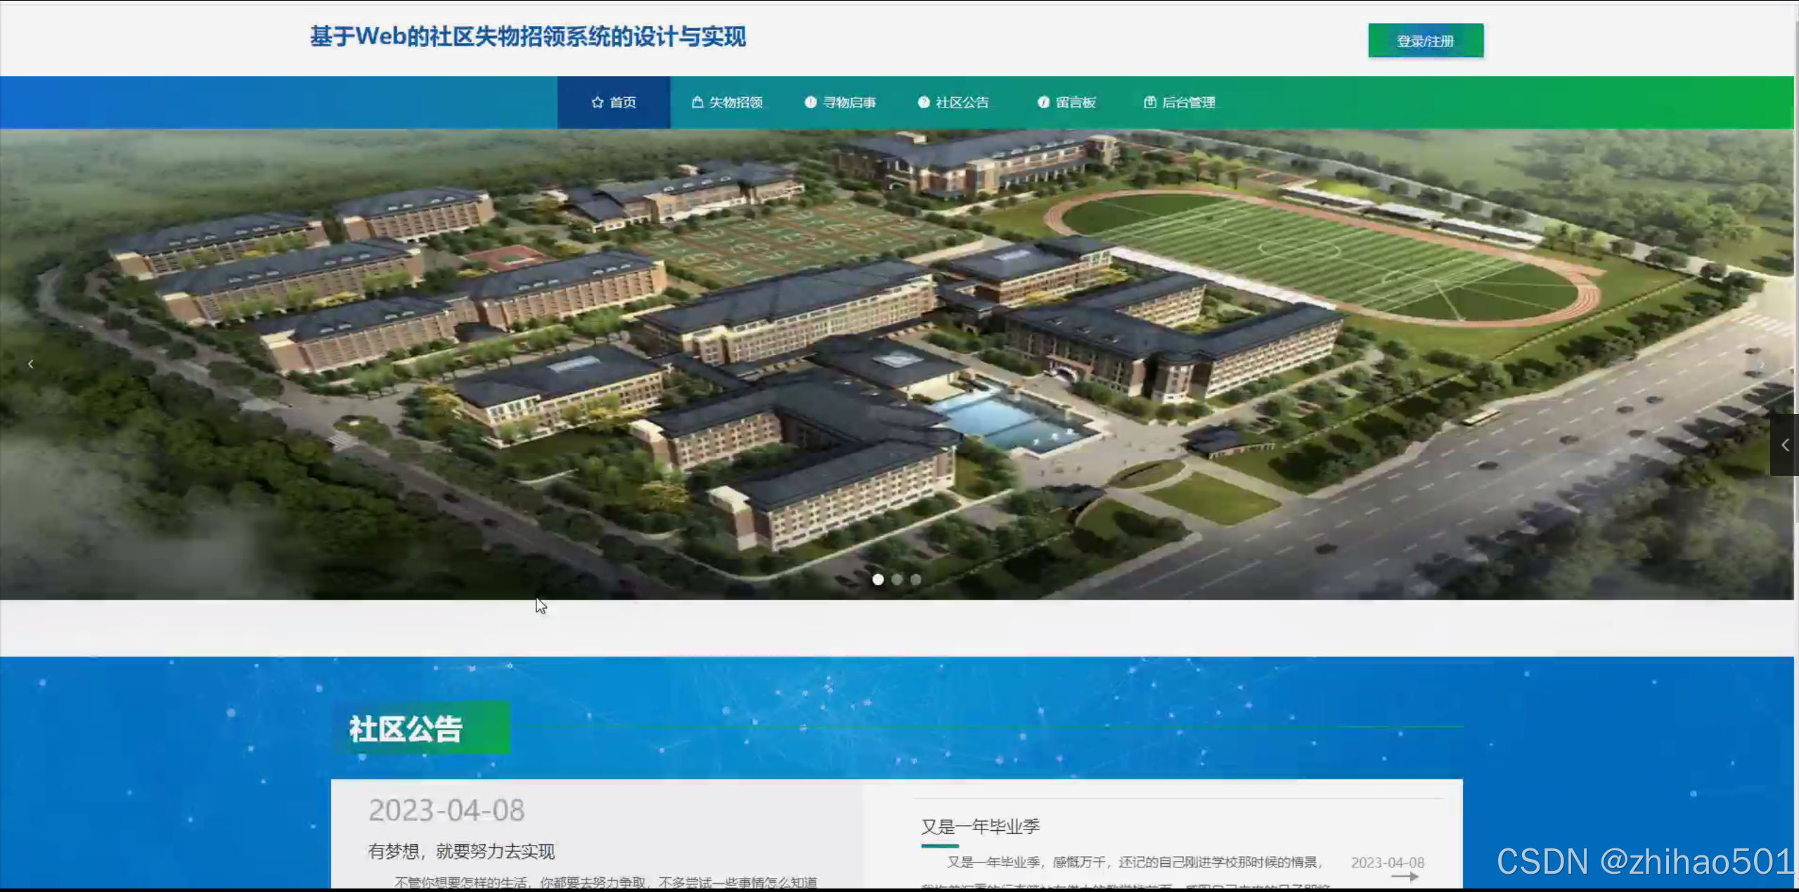Click the info icon beside 留言板
Viewport: 1799px width, 892px height.
point(1043,103)
